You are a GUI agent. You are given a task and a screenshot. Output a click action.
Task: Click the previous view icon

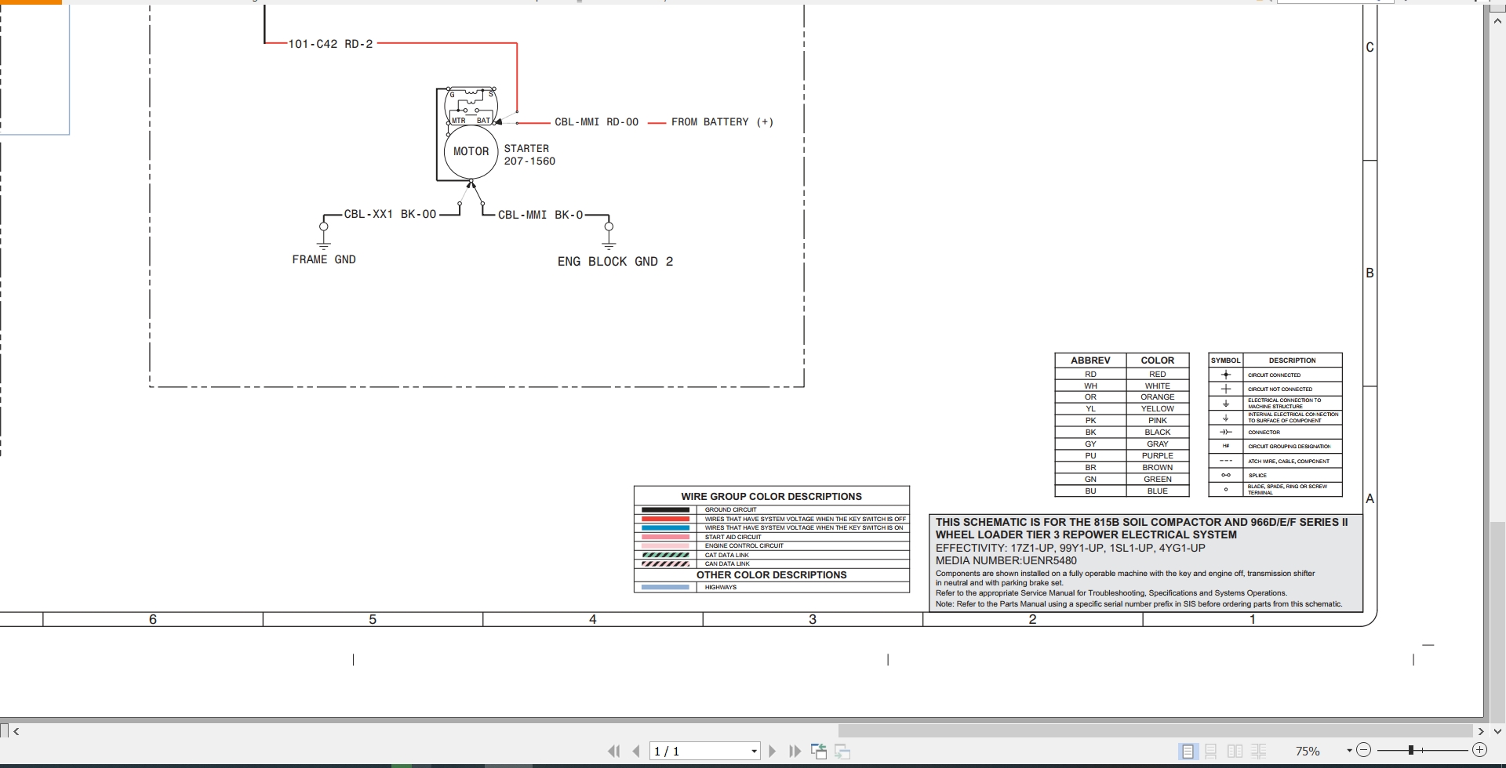tap(819, 751)
